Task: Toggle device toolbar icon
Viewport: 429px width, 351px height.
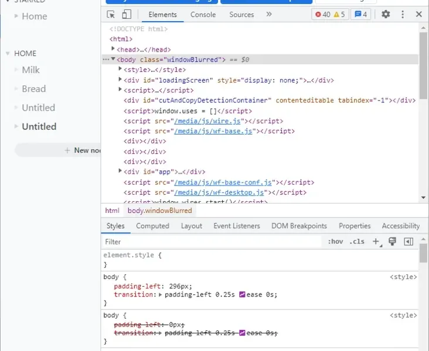Action: click(x=127, y=14)
